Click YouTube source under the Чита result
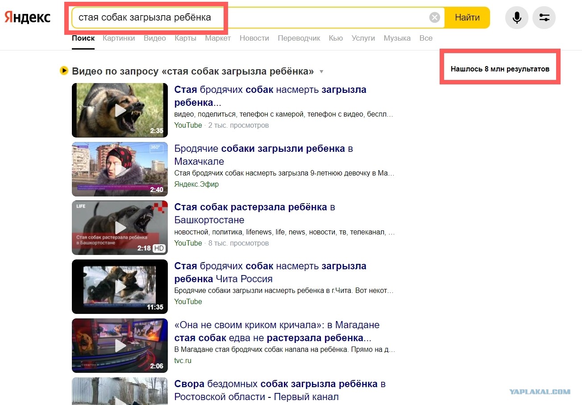 [x=188, y=301]
